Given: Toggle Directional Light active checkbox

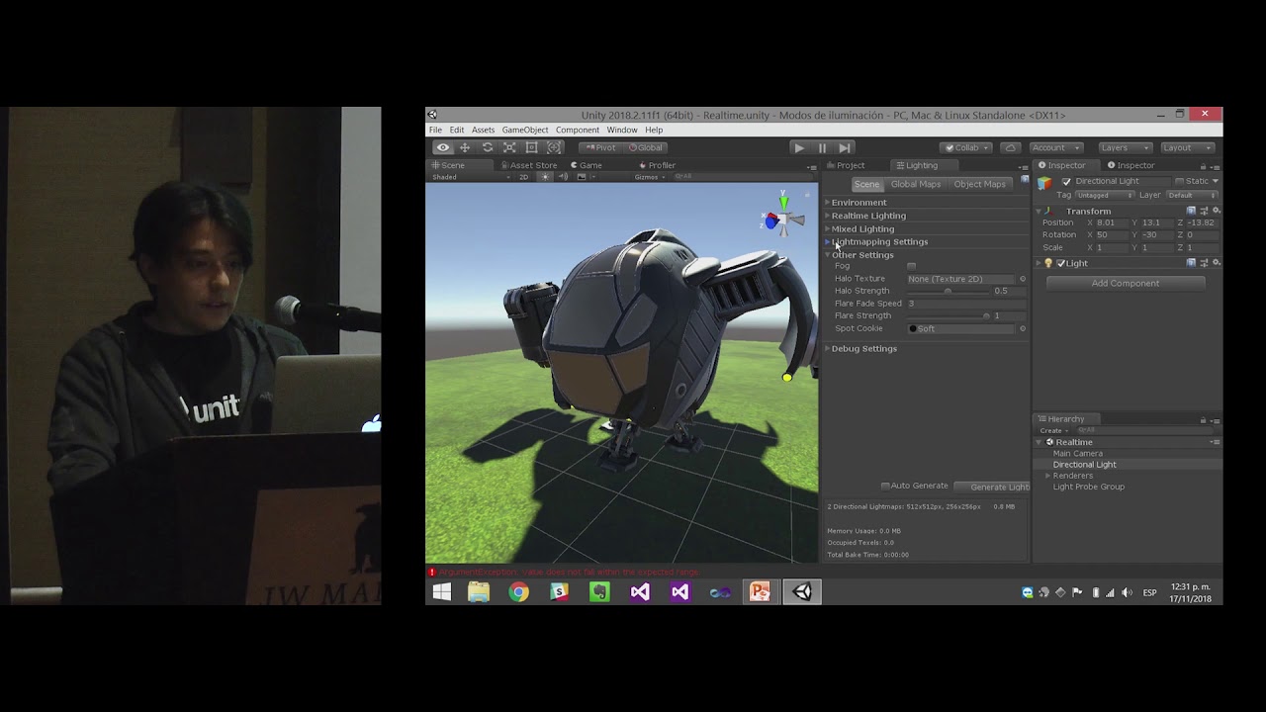Looking at the screenshot, I should (x=1066, y=182).
